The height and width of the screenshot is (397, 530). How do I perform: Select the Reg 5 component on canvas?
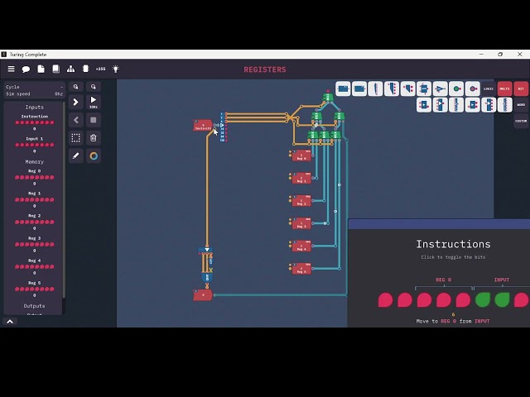click(x=301, y=269)
